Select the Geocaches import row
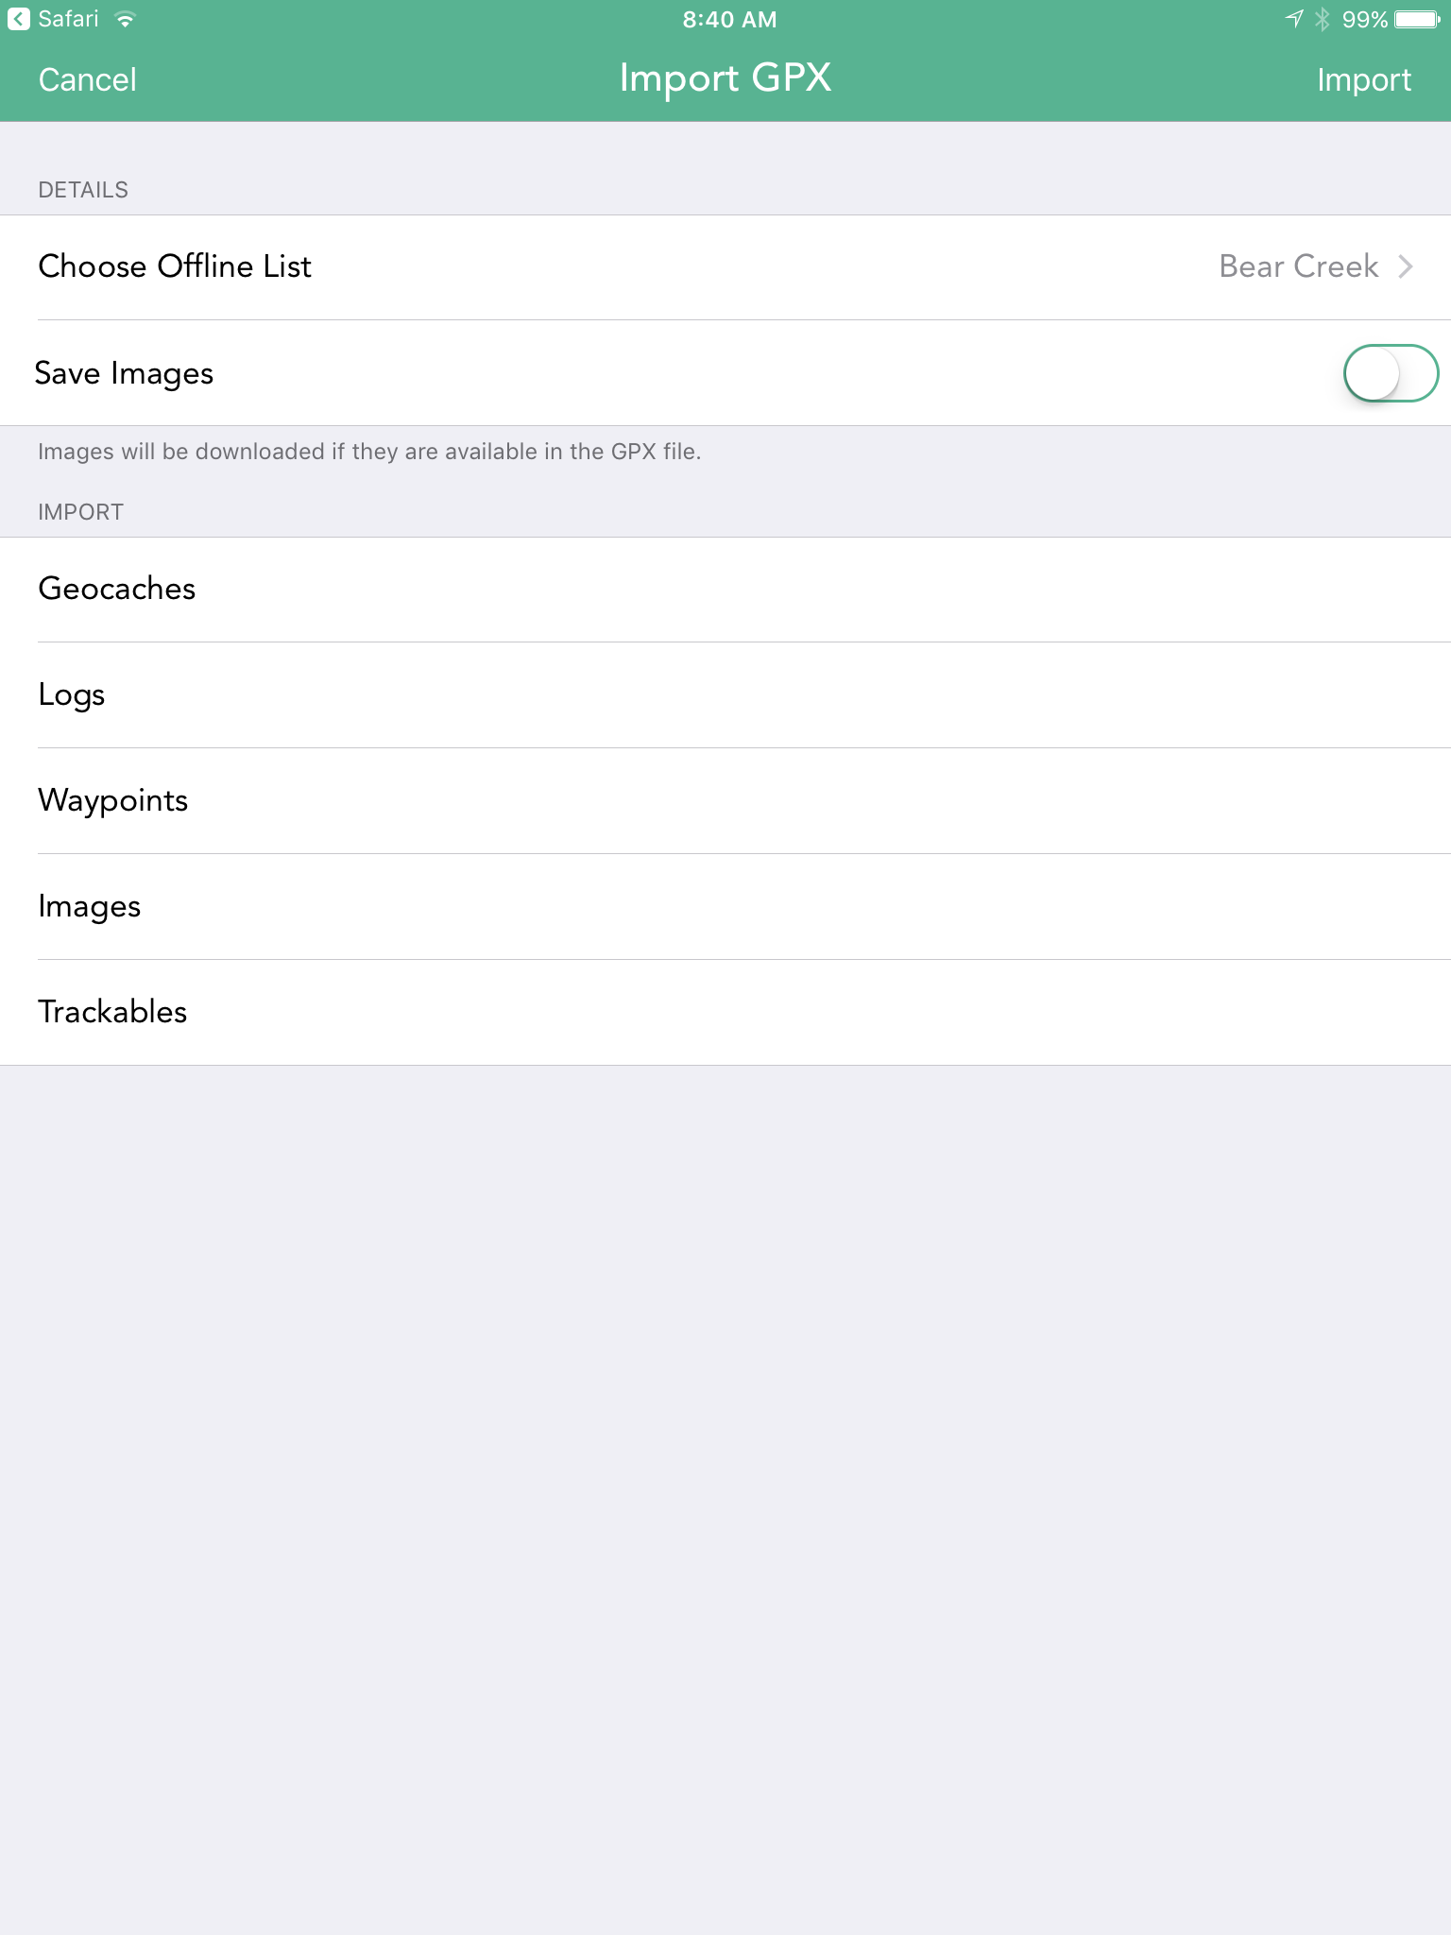The image size is (1451, 1935). [x=725, y=590]
